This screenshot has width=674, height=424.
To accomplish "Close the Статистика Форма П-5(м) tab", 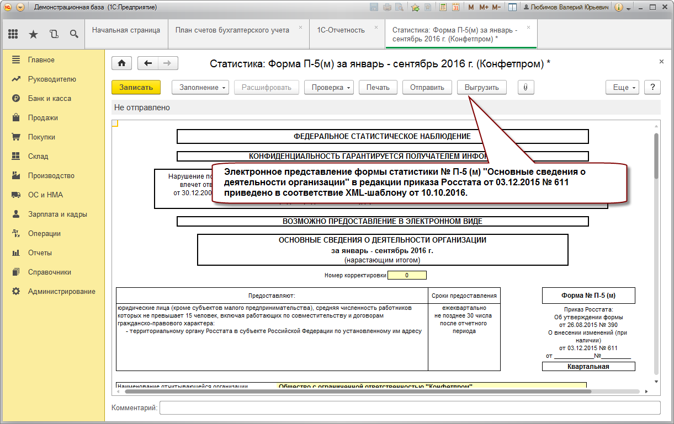I will tap(528, 27).
